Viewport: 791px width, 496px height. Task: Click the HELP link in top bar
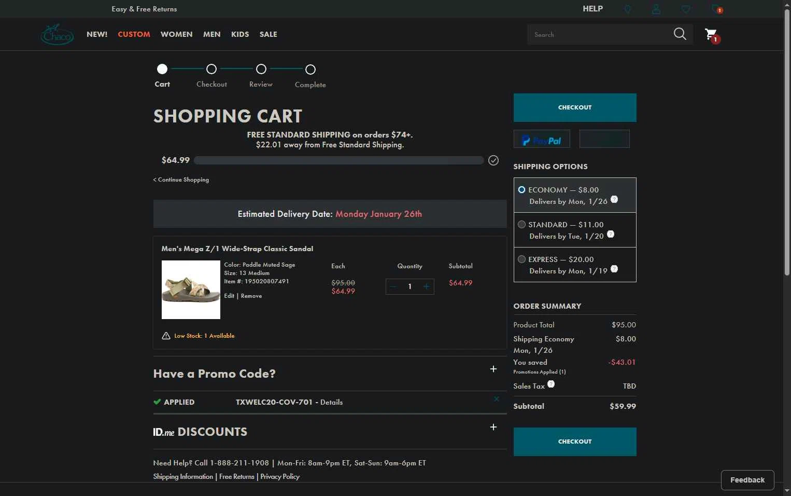592,9
